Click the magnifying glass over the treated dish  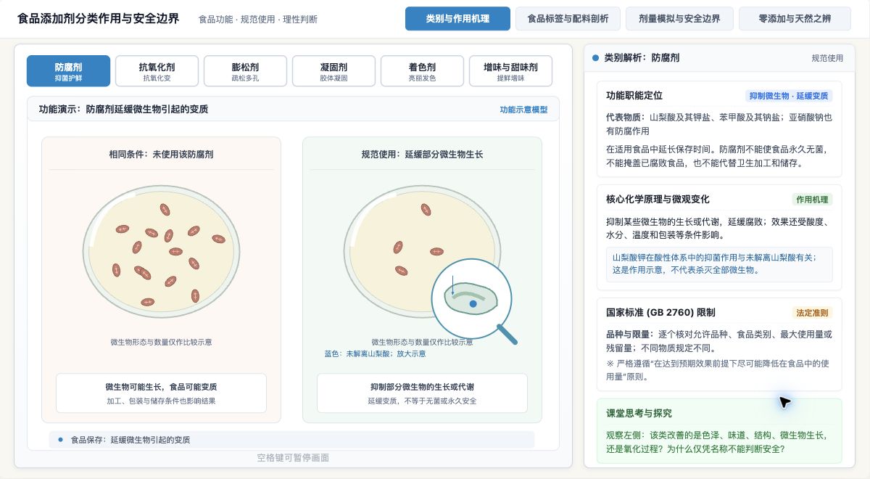click(x=473, y=300)
